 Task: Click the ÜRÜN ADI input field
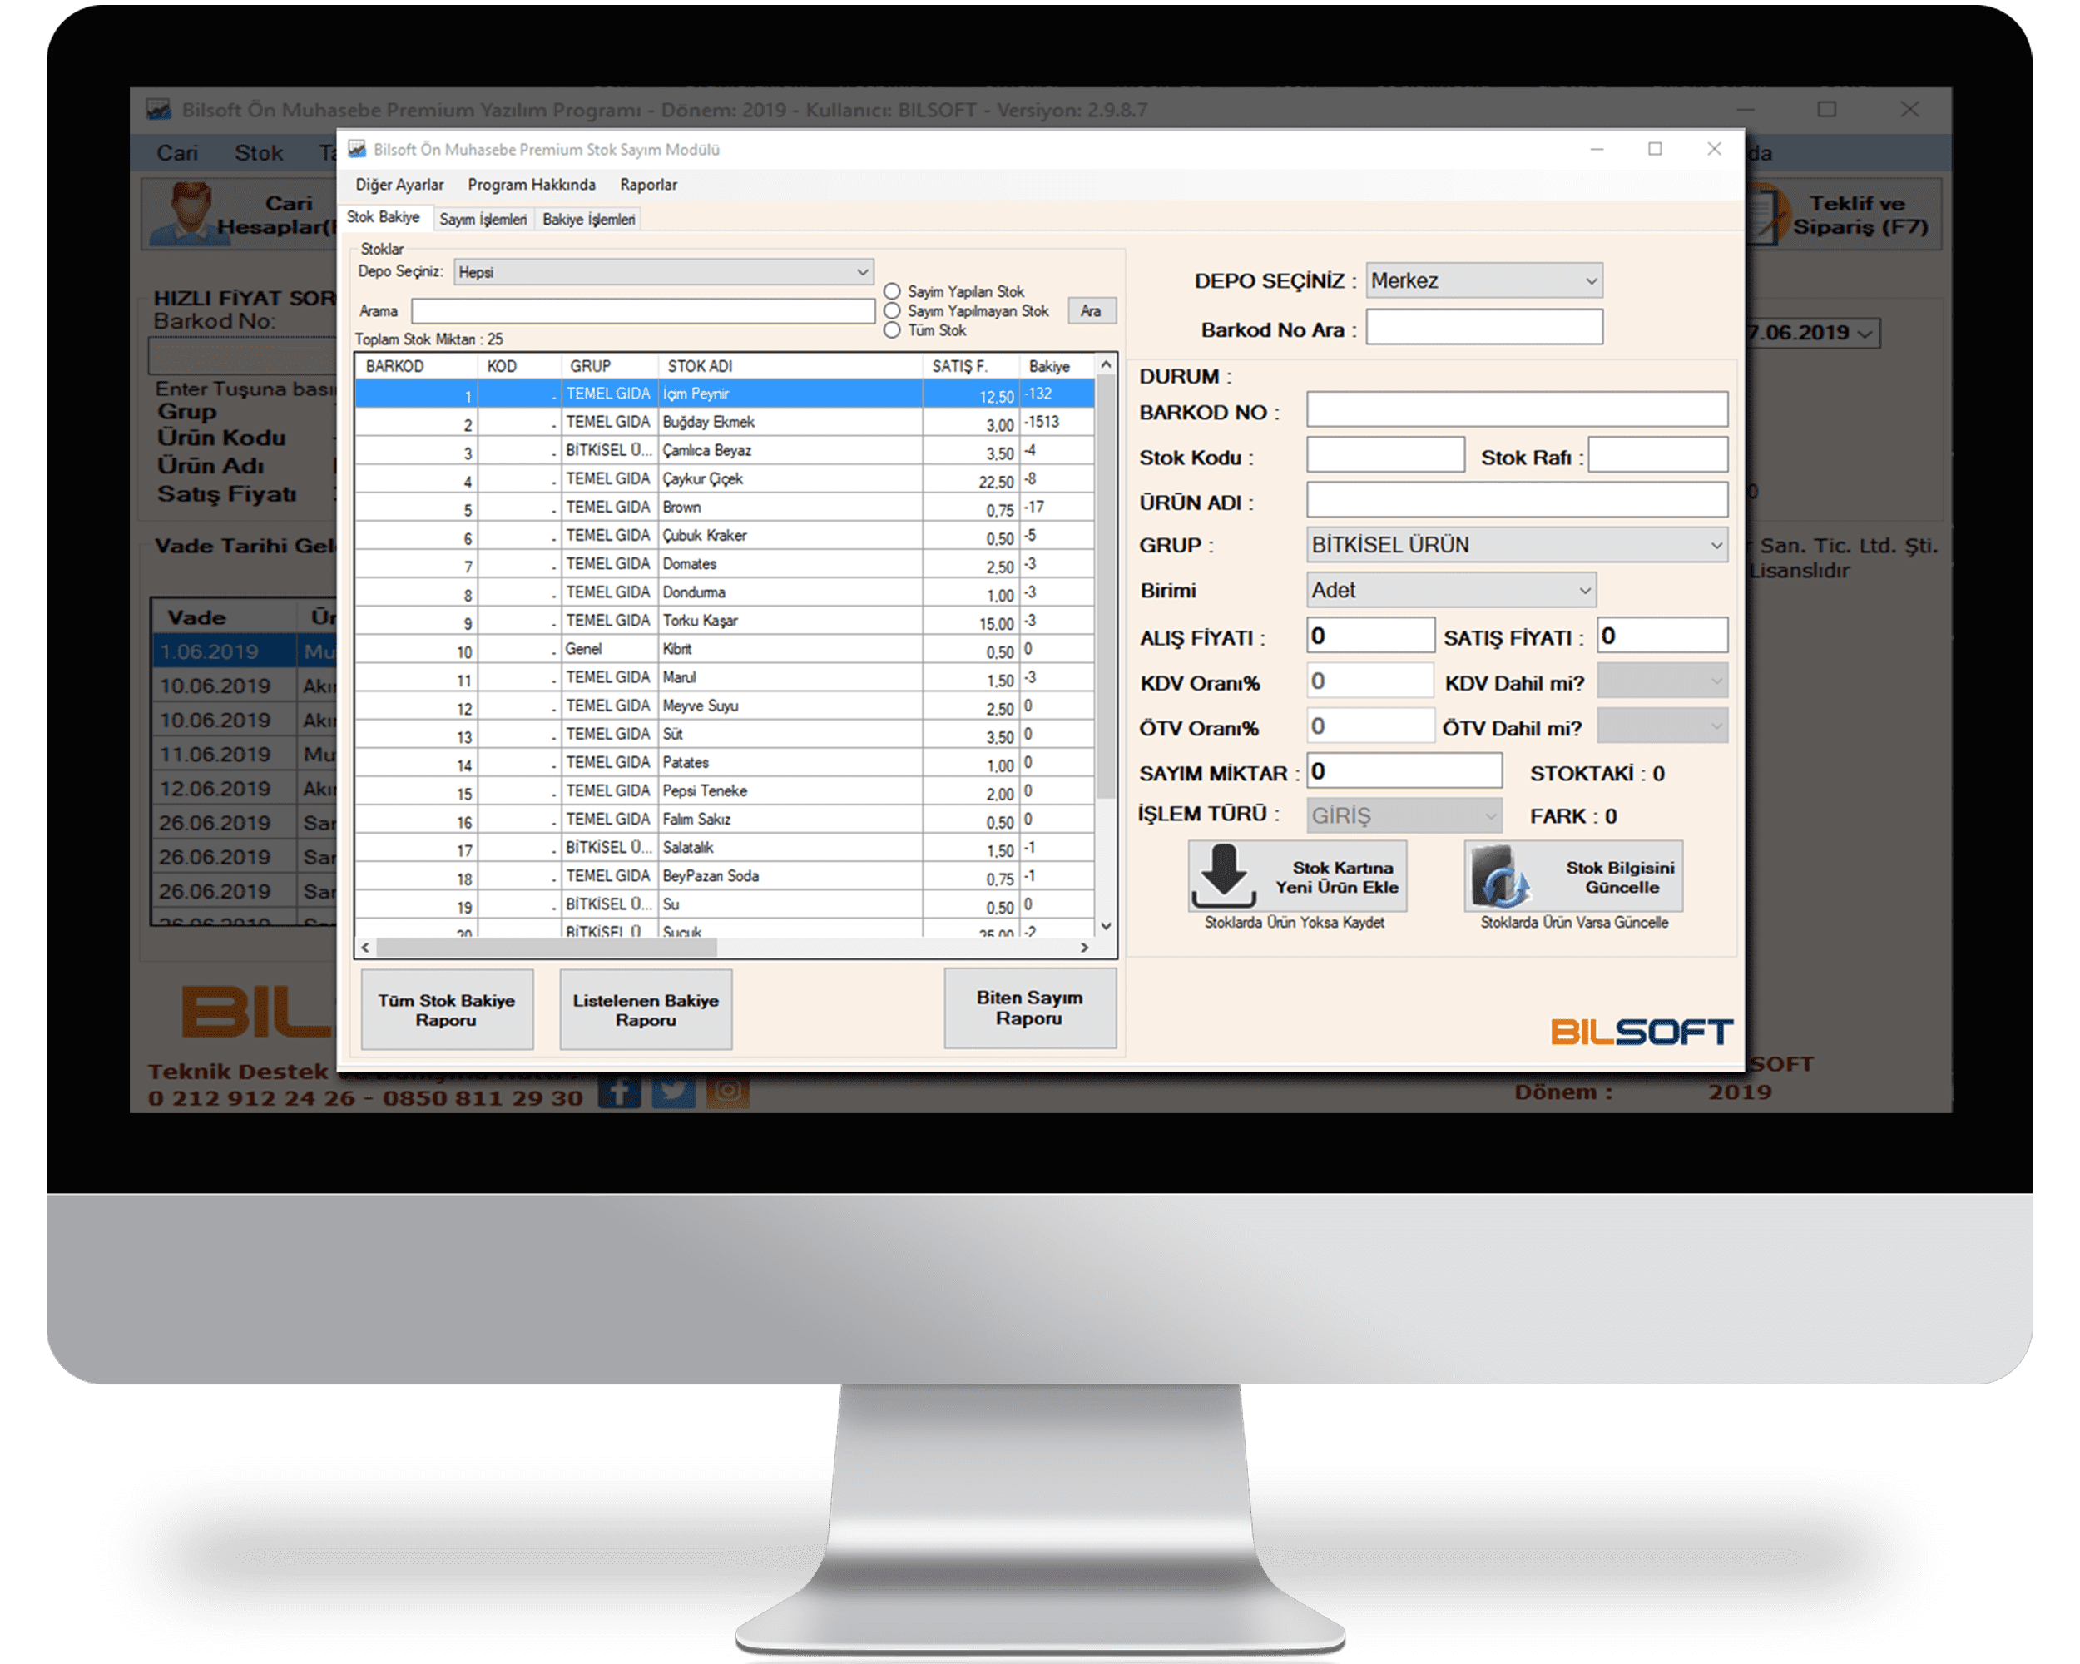[1517, 500]
